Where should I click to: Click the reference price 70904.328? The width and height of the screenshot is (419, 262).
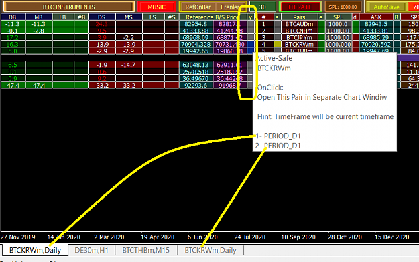coord(196,44)
